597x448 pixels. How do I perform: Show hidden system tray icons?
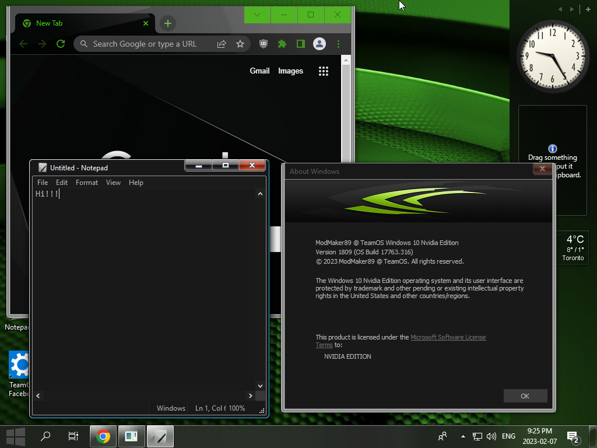click(x=463, y=436)
